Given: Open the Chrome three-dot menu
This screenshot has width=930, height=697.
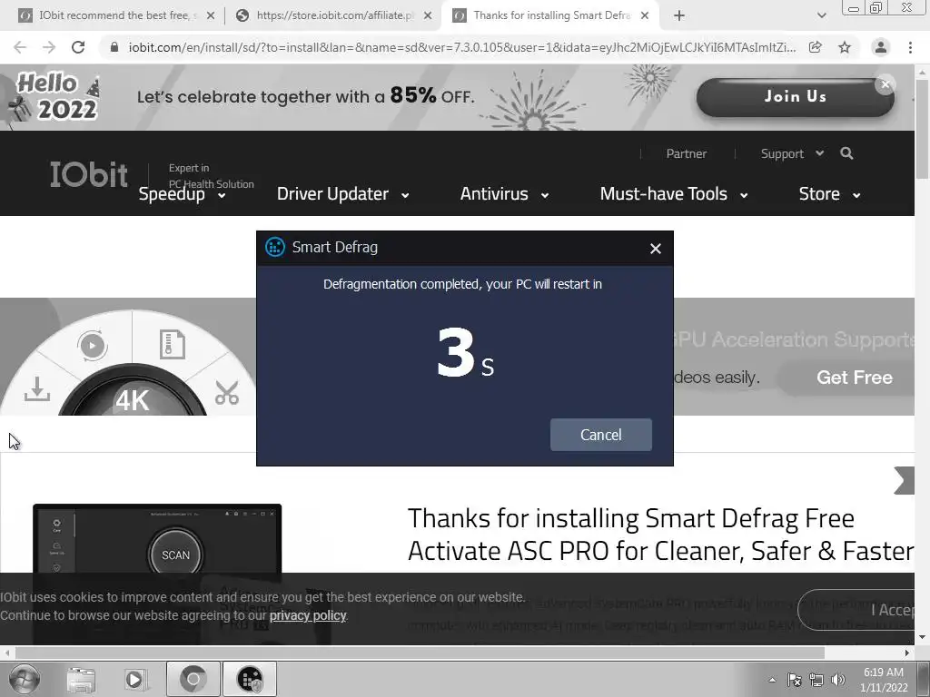Looking at the screenshot, I should tap(910, 47).
